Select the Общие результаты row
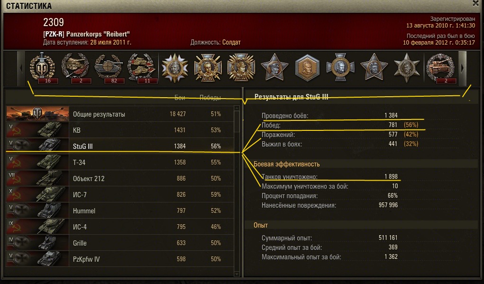This screenshot has width=484, height=284. pos(120,114)
